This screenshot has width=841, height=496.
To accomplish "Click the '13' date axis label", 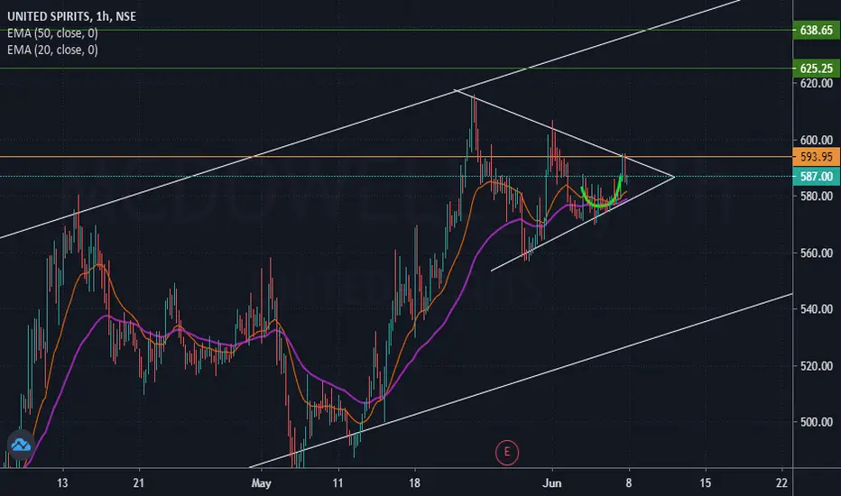I will tap(62, 483).
